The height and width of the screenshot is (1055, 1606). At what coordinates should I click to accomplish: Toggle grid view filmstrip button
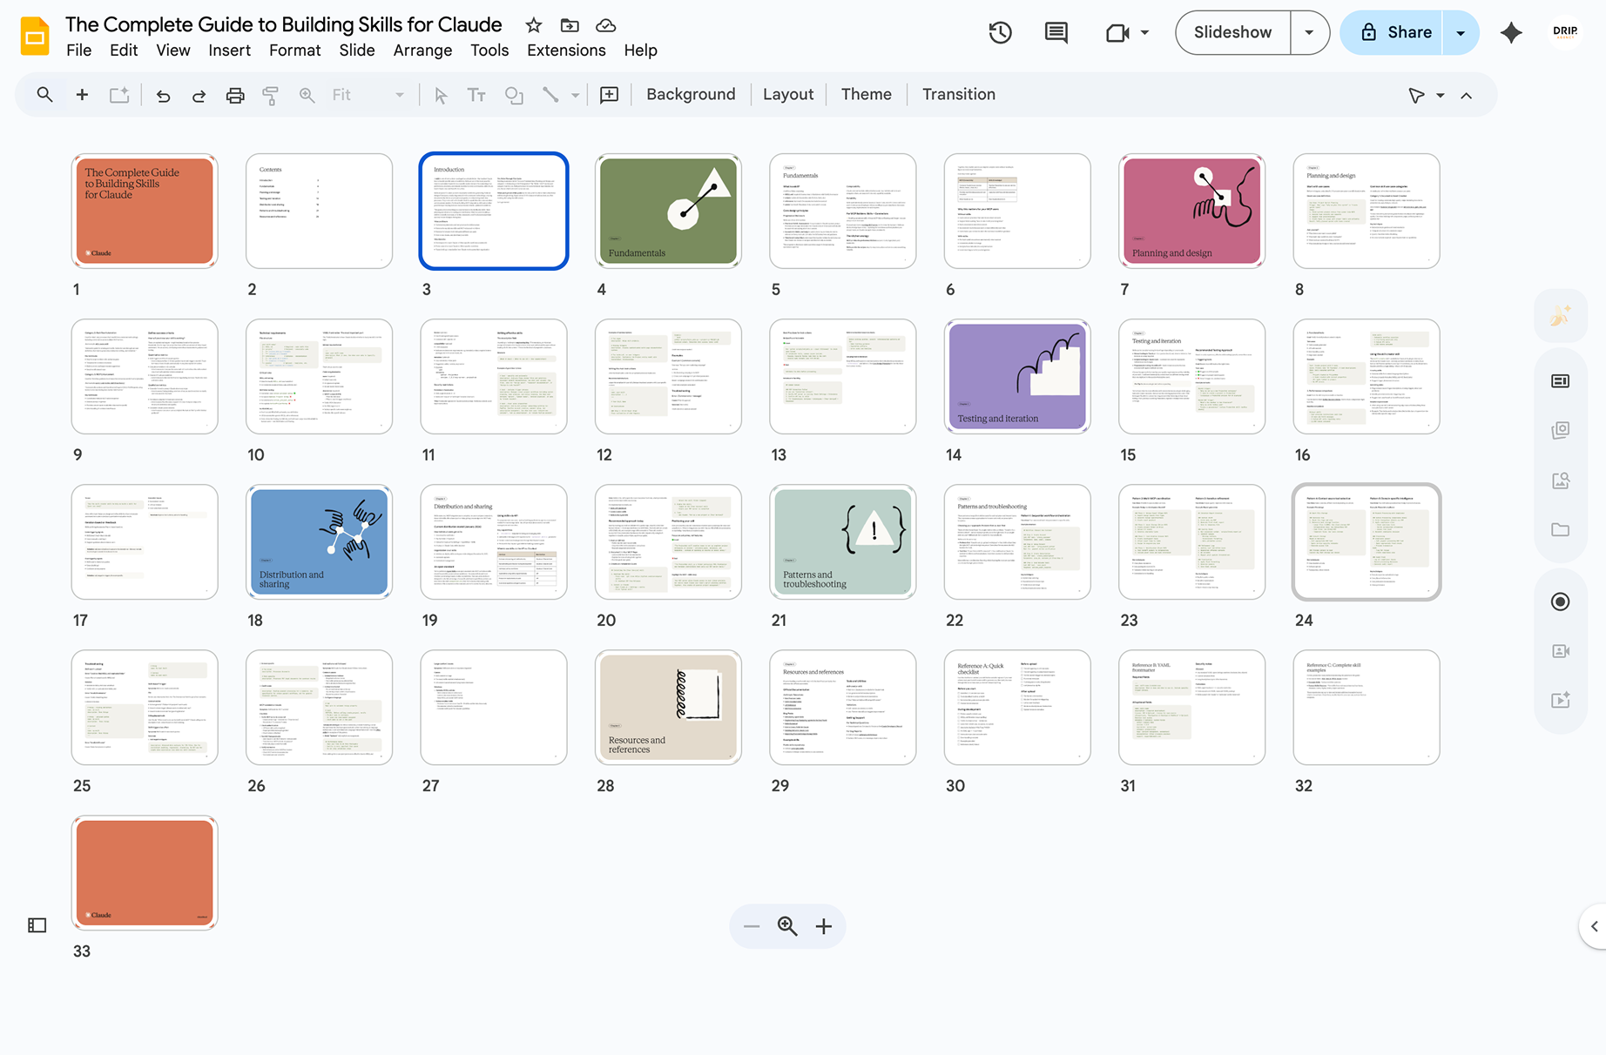click(37, 925)
